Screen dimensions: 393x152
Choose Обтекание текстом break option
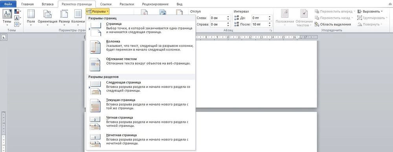(x=140, y=64)
